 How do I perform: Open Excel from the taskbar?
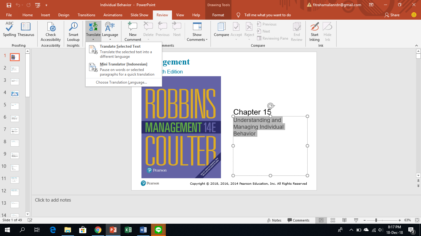click(128, 230)
